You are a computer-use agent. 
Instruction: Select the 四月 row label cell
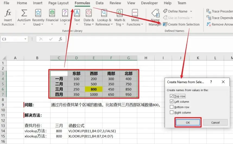click(59, 94)
